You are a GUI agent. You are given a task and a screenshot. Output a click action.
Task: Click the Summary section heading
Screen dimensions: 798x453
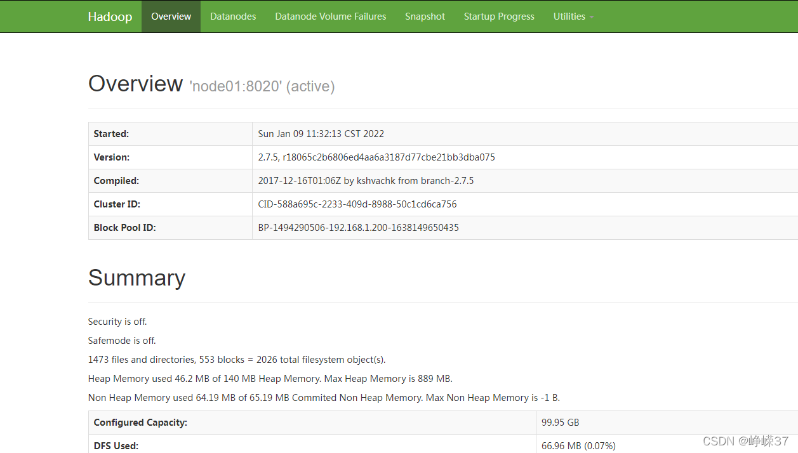136,278
